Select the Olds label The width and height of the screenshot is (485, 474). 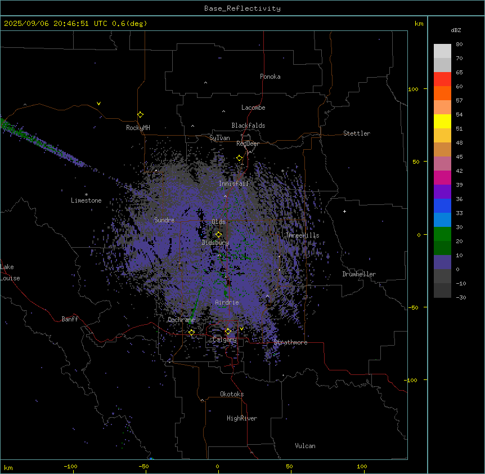[218, 222]
